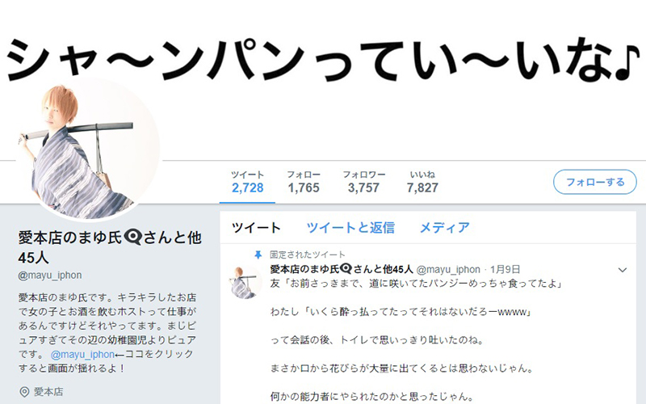646x404 pixels.
Task: Click the small avatar beside the pinned tweet
Action: coord(245,282)
